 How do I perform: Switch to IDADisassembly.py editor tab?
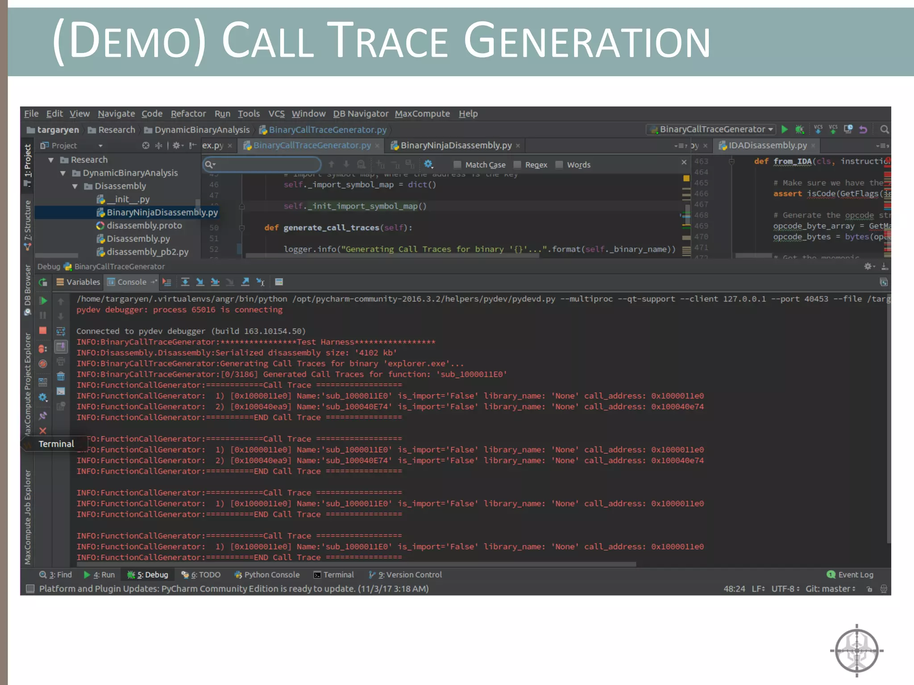pos(767,145)
